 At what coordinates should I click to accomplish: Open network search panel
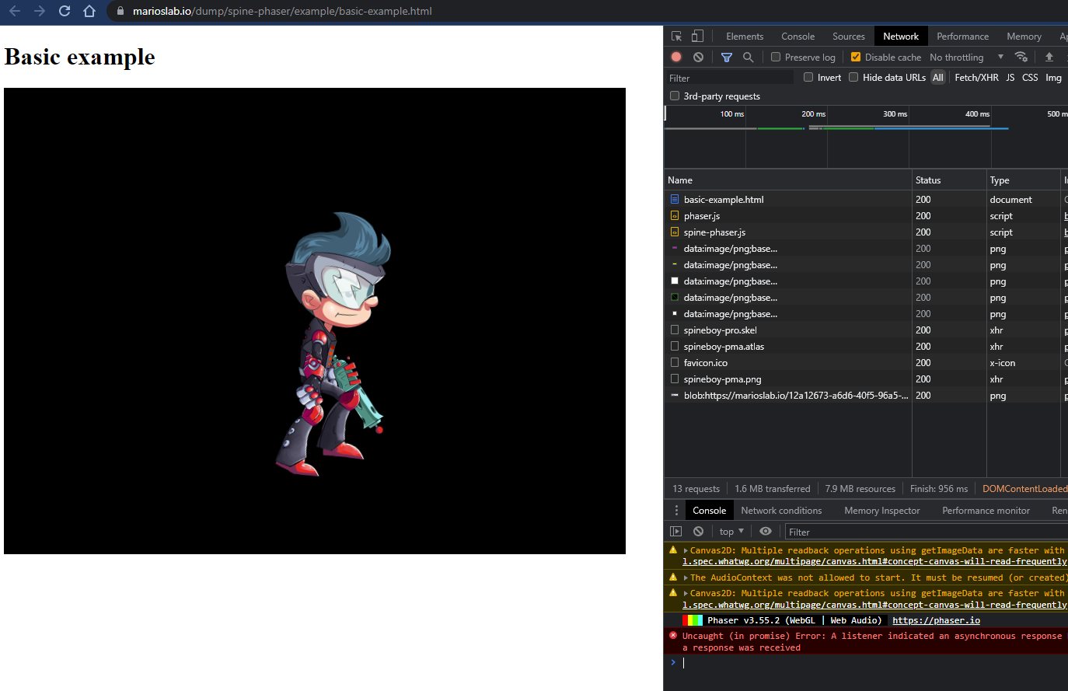(747, 57)
